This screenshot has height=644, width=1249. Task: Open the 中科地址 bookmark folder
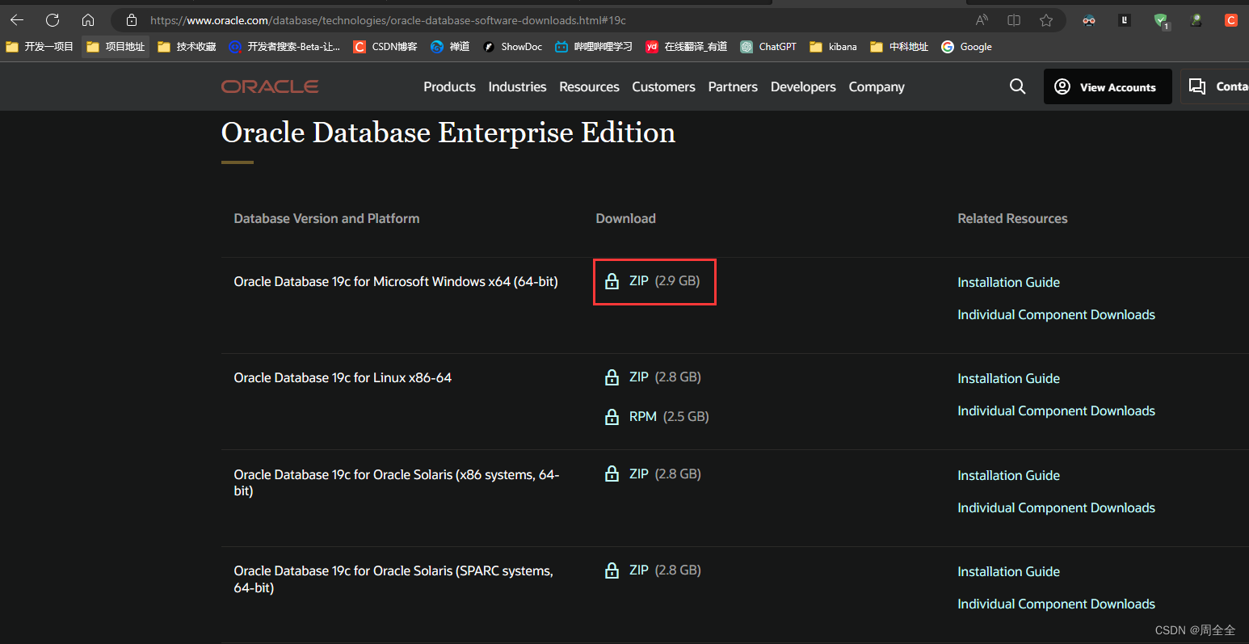click(899, 47)
